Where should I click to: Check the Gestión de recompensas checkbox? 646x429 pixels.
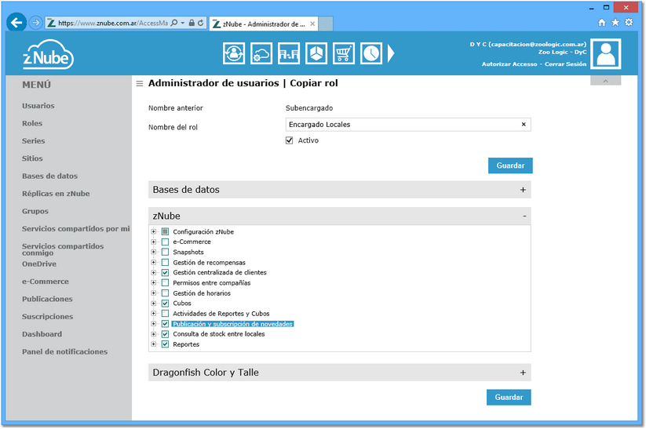[x=165, y=262]
